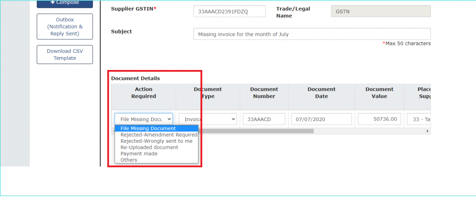Open the Action Required dropdown
Screen dimensions: 476x197
click(144, 119)
